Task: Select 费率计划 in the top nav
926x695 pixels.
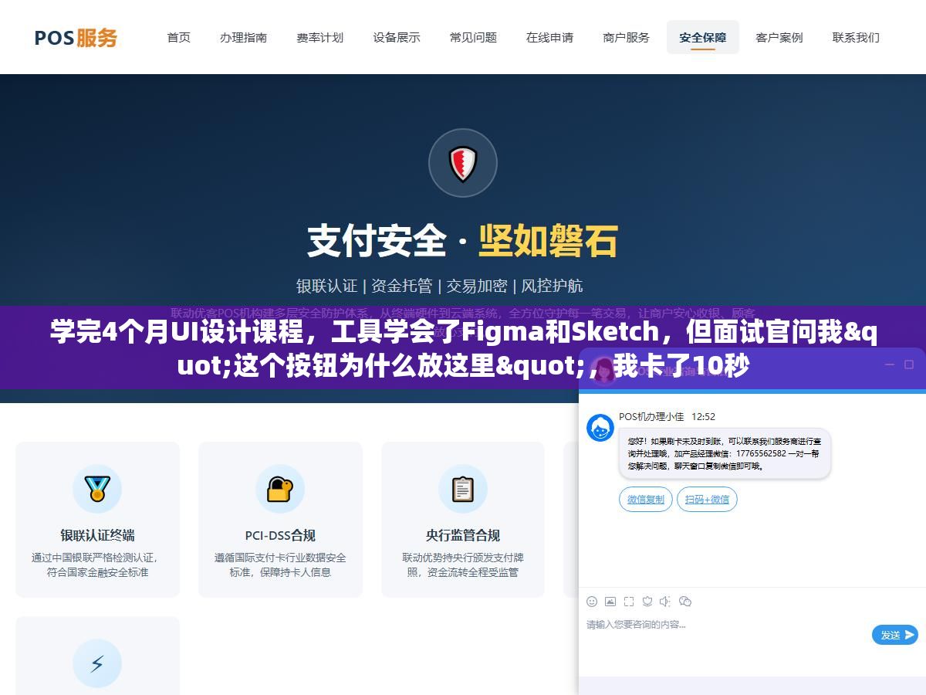Action: pyautogui.click(x=319, y=37)
